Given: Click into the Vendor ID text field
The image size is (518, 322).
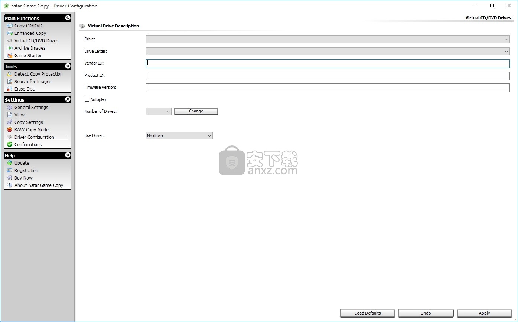Looking at the screenshot, I should pos(328,63).
